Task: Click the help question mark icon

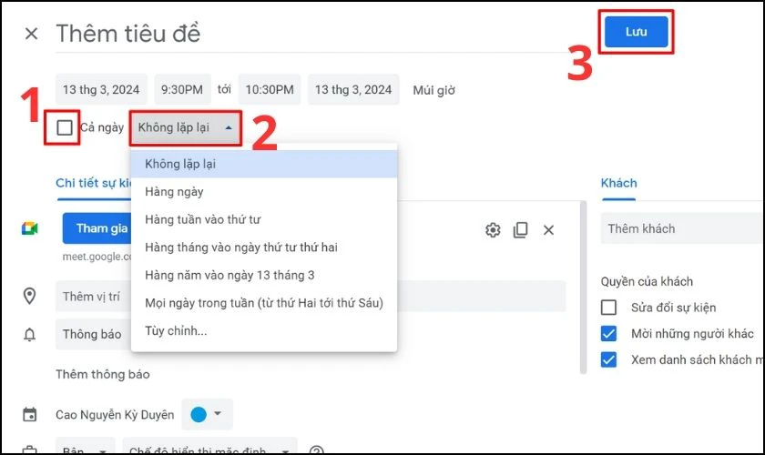Action: [x=316, y=450]
